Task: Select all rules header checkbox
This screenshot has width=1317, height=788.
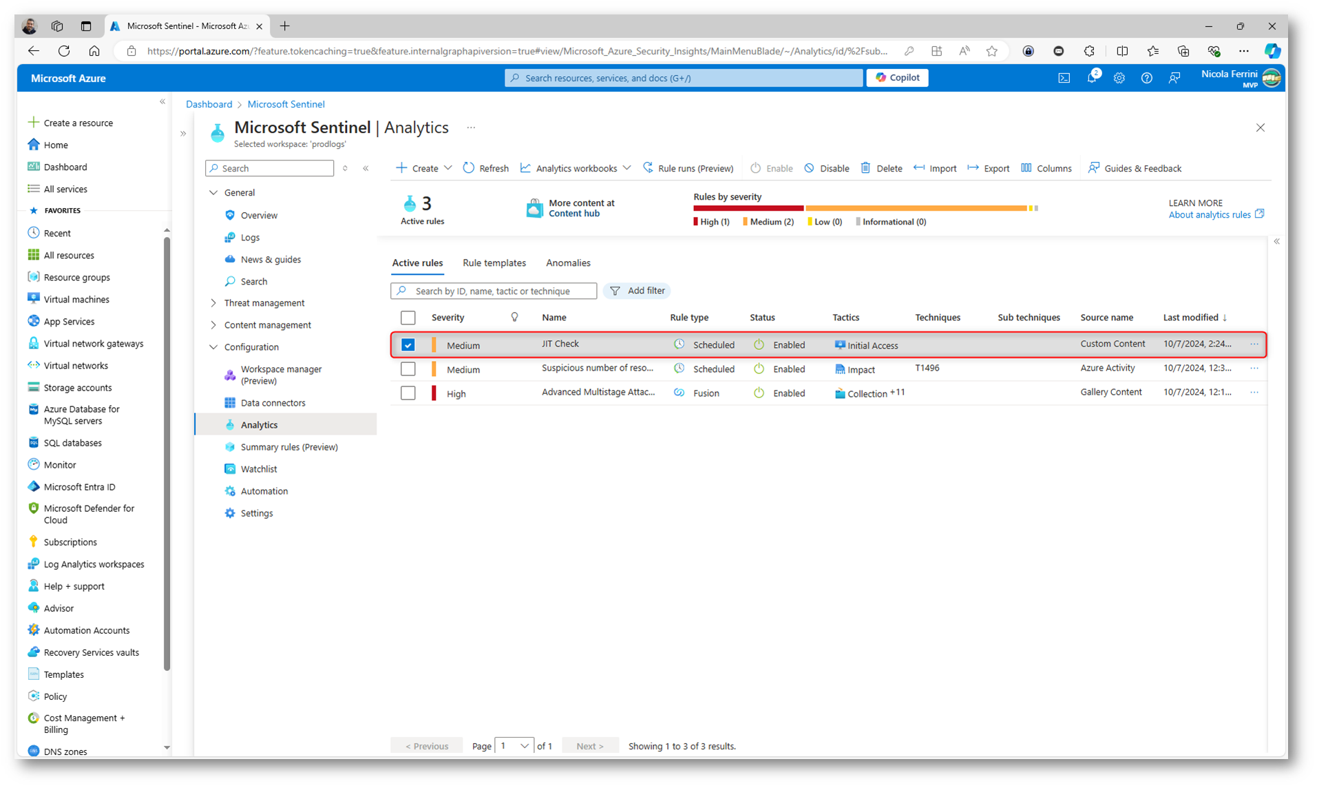Action: point(408,318)
